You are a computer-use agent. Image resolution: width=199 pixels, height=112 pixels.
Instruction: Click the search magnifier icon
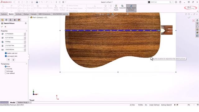point(170,2)
